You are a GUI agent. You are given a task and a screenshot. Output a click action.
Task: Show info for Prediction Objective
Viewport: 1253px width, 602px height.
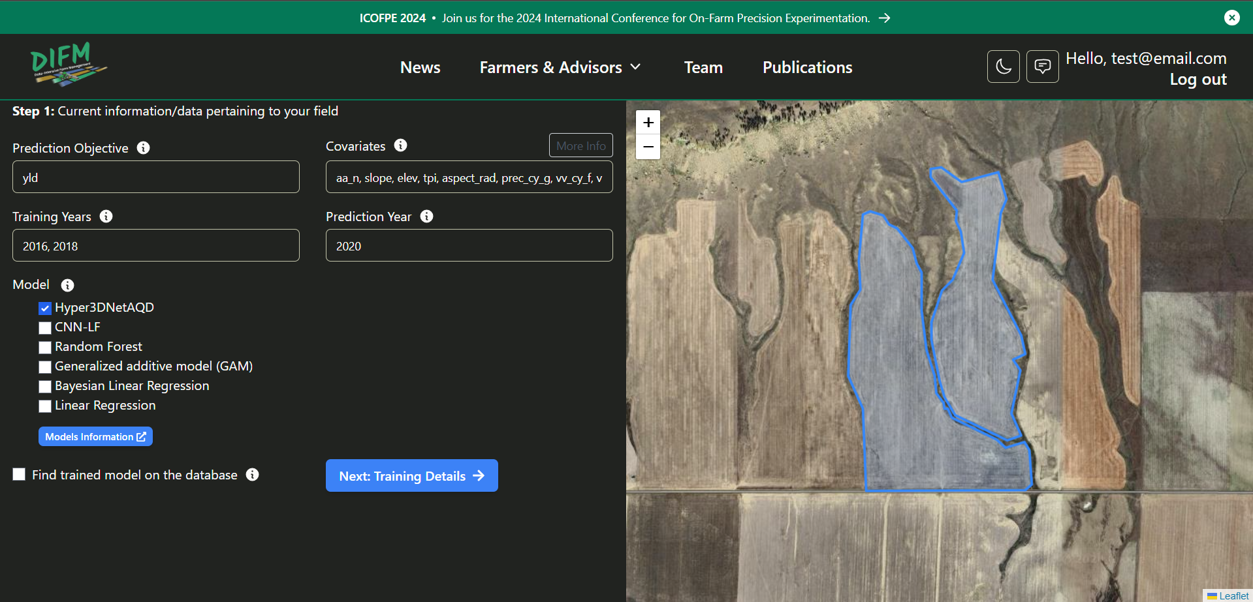click(x=143, y=148)
